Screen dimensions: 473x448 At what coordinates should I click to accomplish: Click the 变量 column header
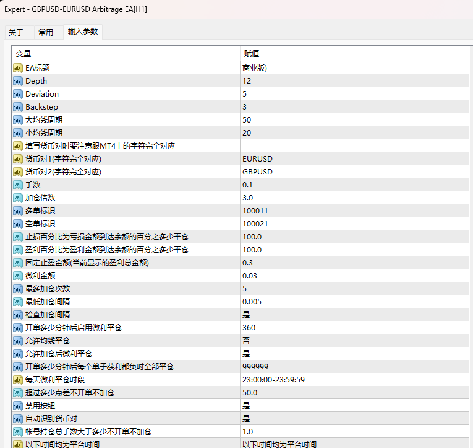click(x=126, y=54)
